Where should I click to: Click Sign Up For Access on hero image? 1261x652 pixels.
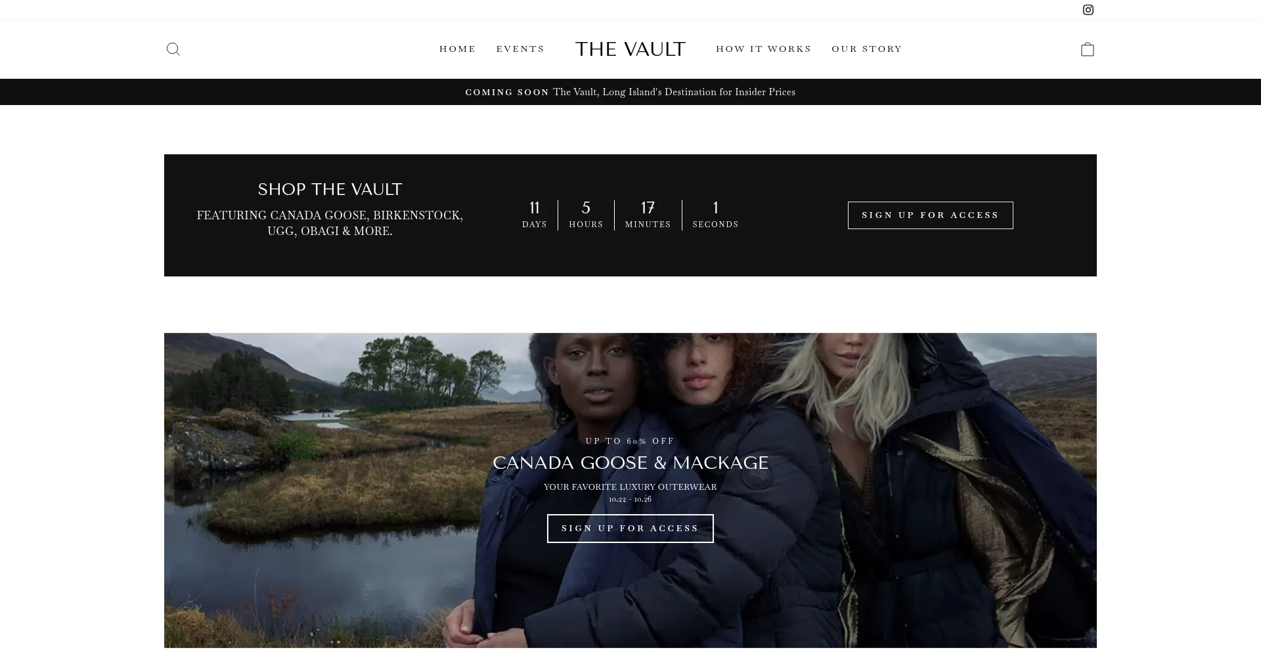click(x=630, y=529)
